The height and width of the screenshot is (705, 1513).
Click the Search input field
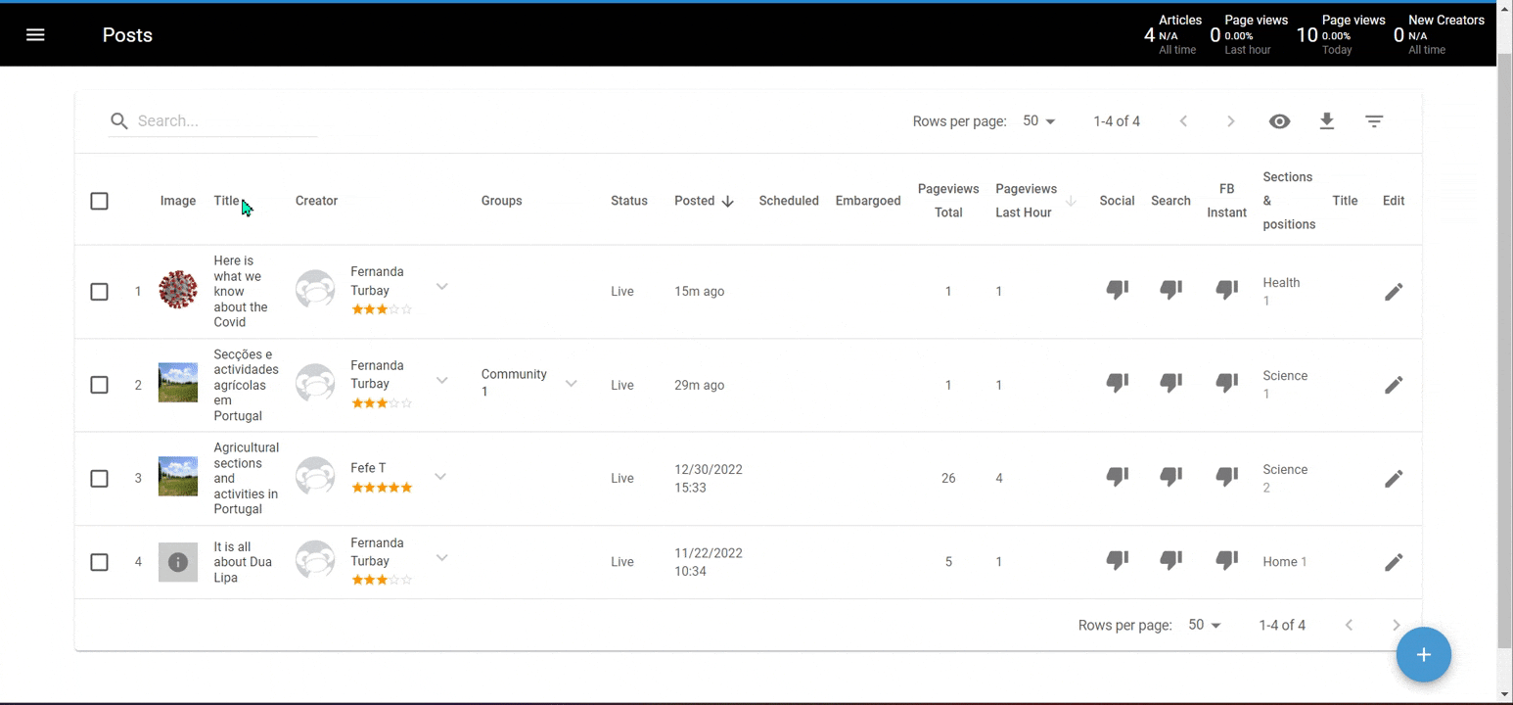tap(225, 121)
